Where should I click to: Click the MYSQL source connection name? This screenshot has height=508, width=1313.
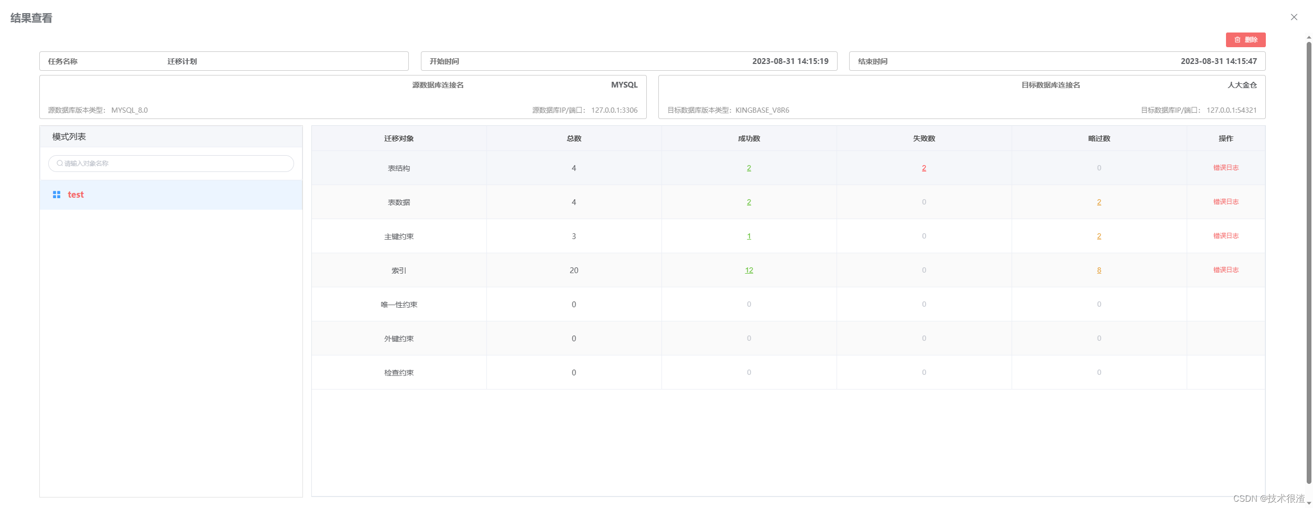tap(624, 85)
